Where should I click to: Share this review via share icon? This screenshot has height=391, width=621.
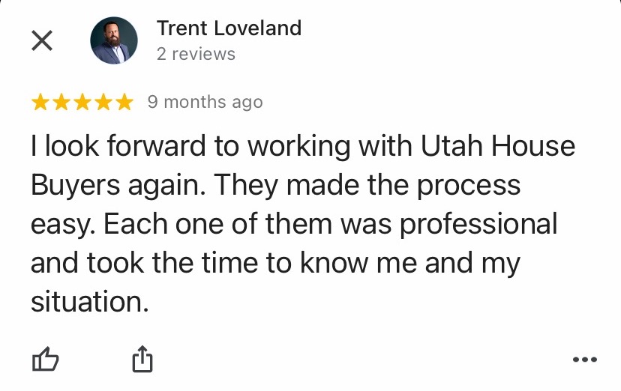[142, 359]
